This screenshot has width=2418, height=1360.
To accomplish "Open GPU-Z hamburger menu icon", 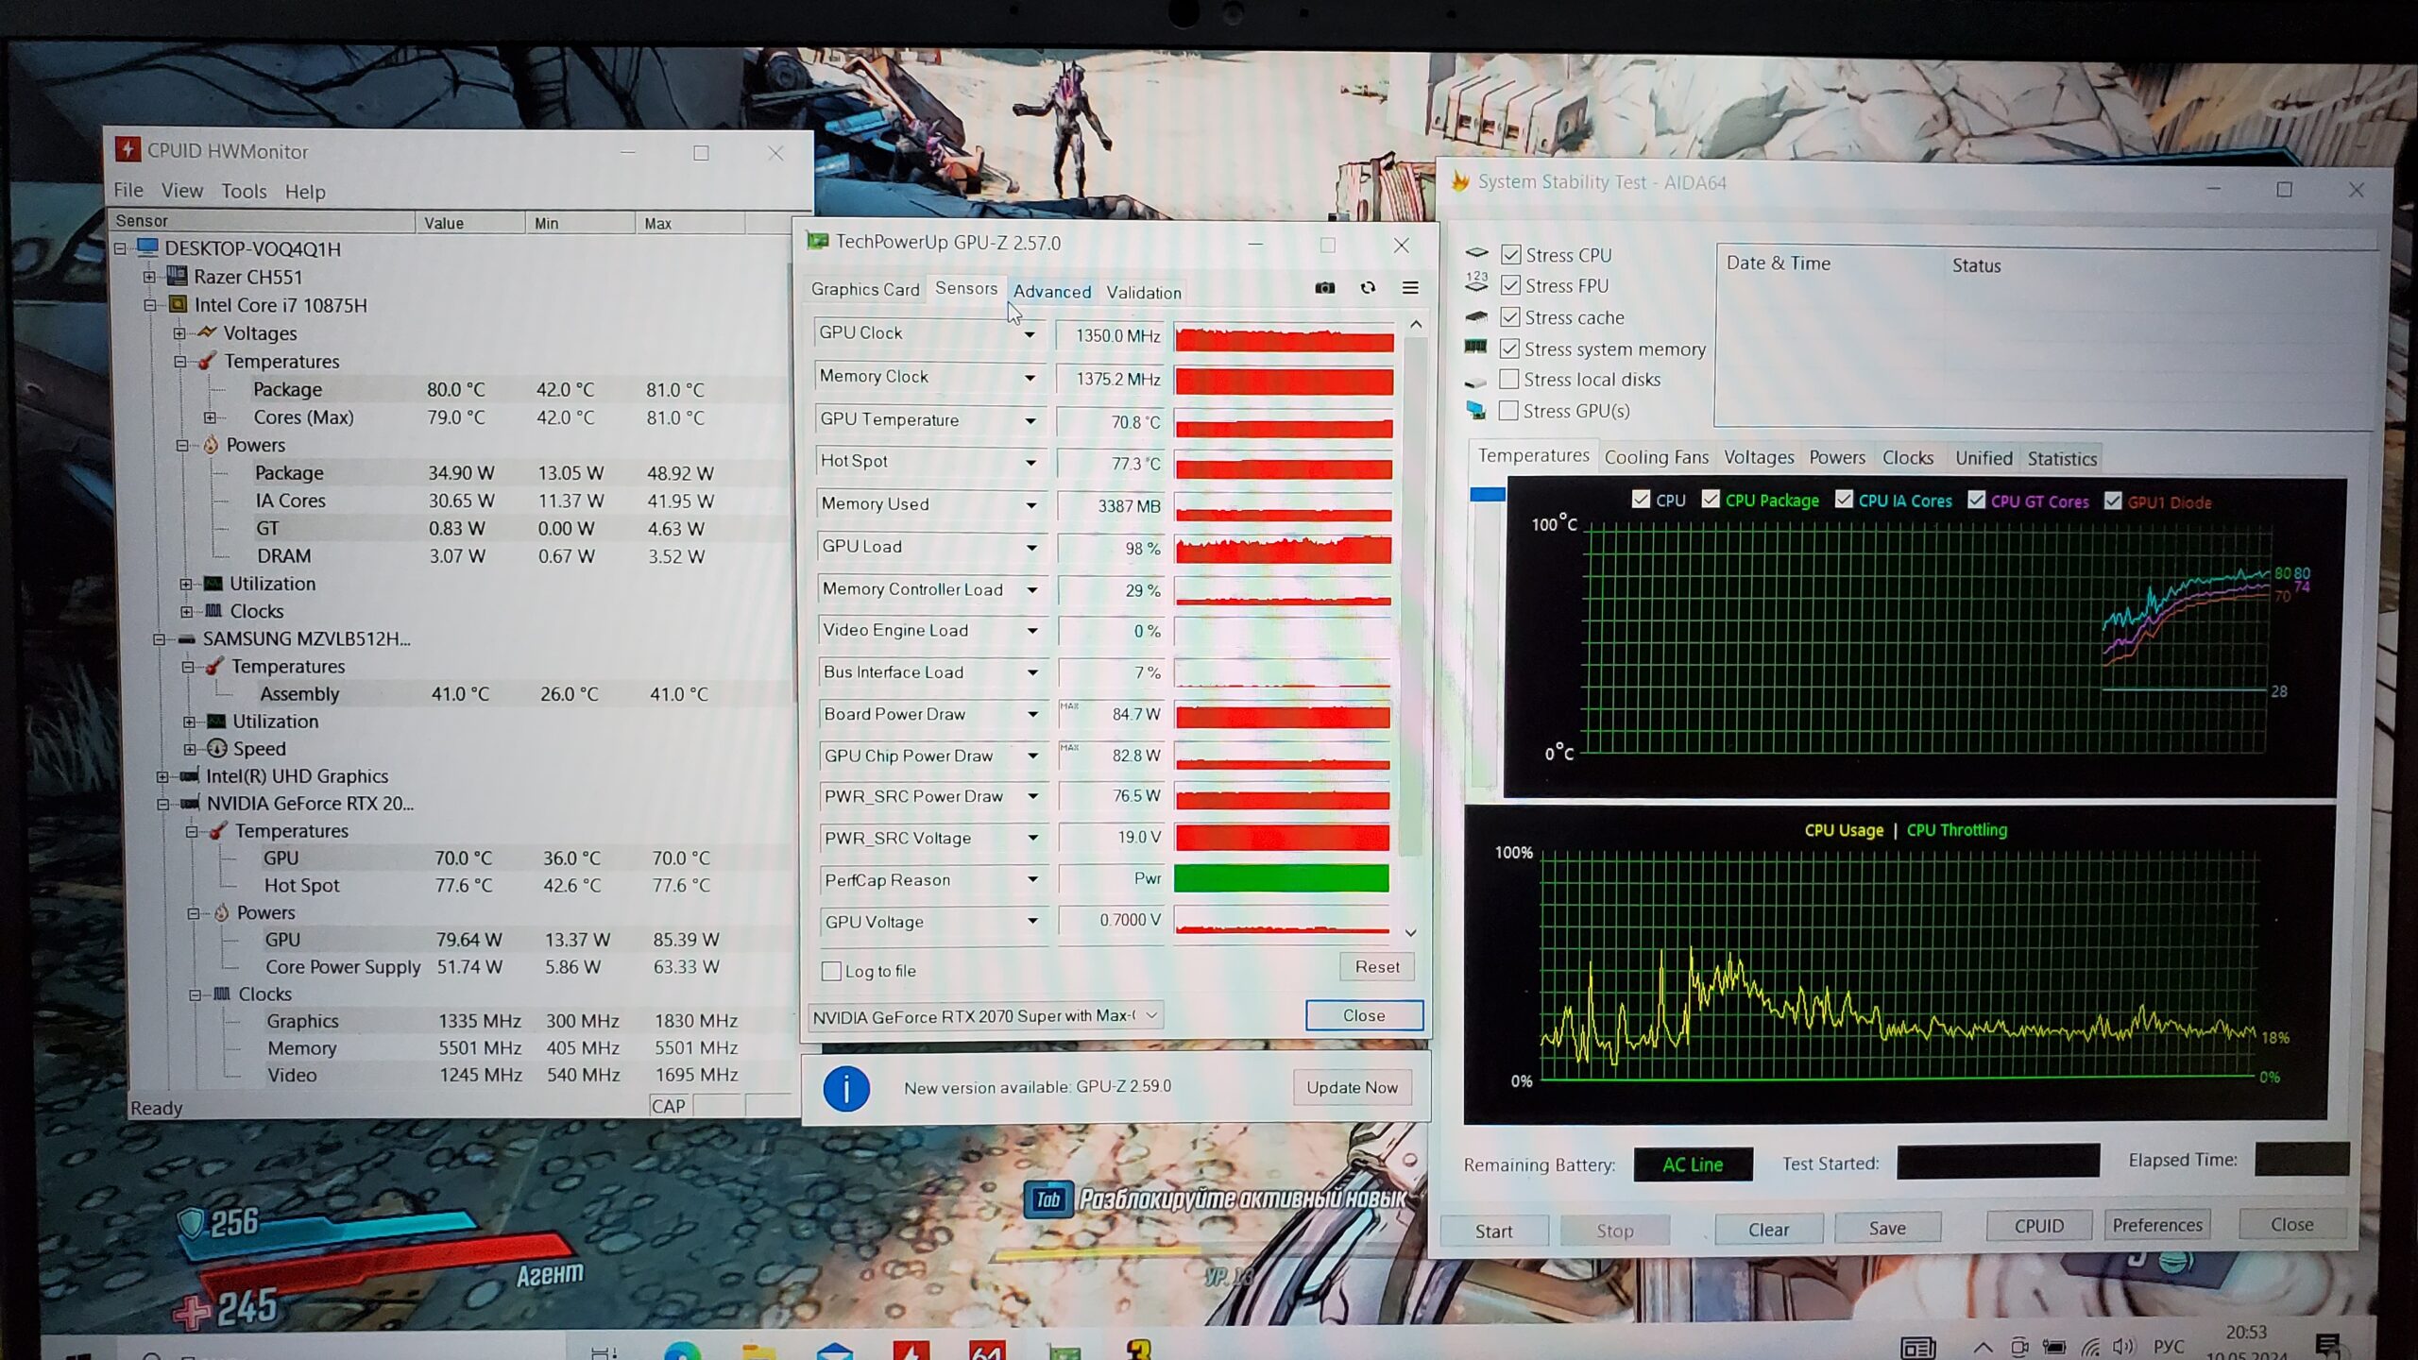I will click(1410, 288).
